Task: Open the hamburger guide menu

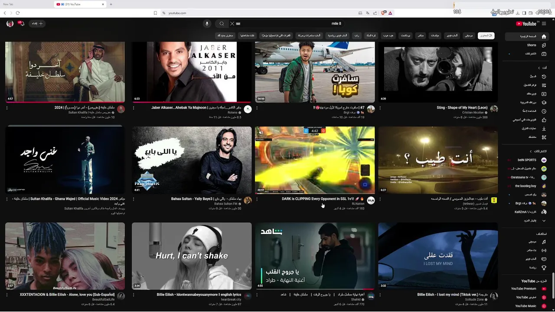Action: coord(544,23)
